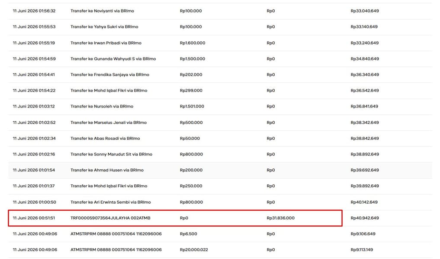Select 'Transfer ke Gunanda Wahyudi S via BRImo'
The height and width of the screenshot is (259, 440).
point(113,59)
